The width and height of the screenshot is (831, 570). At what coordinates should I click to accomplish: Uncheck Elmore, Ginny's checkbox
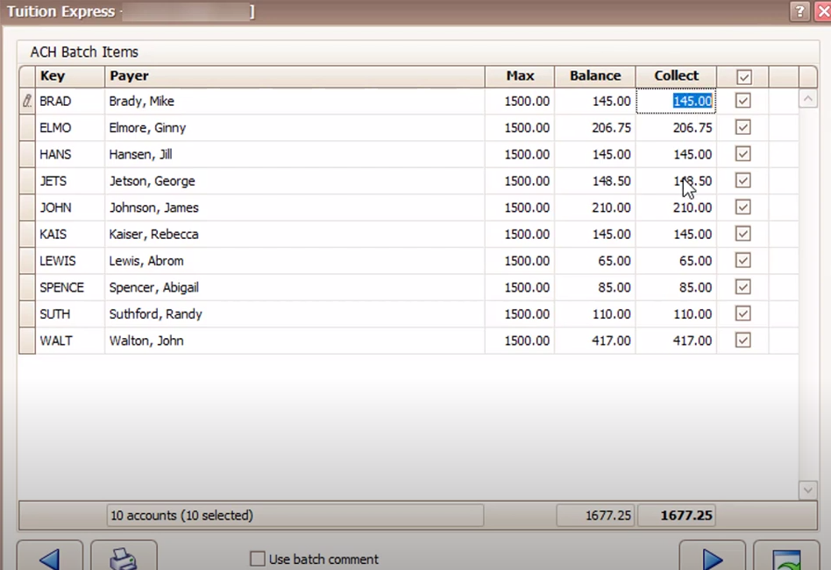(x=743, y=127)
